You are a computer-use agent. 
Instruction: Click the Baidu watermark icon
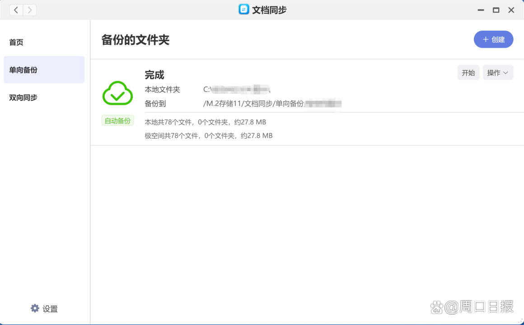click(437, 306)
